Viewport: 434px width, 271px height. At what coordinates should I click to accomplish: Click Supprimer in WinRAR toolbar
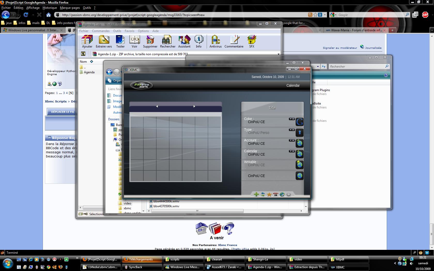click(x=150, y=42)
